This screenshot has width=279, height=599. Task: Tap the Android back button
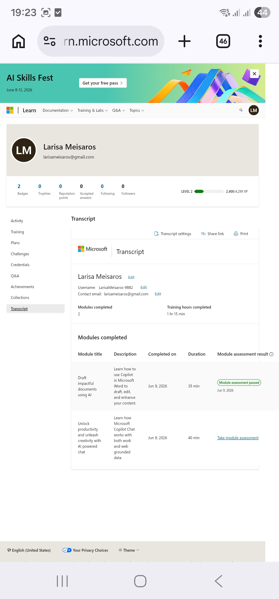[219, 581]
